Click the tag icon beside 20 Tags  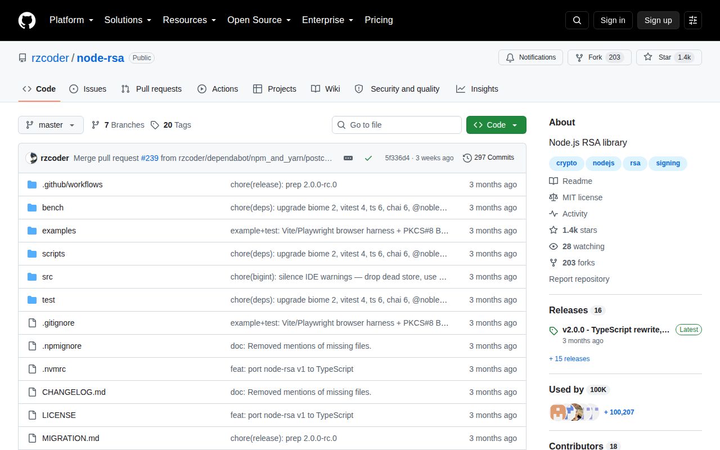[x=155, y=125]
